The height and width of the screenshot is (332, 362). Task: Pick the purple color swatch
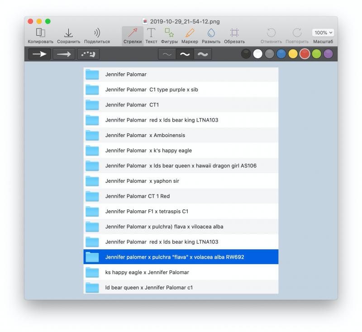pyautogui.click(x=328, y=54)
